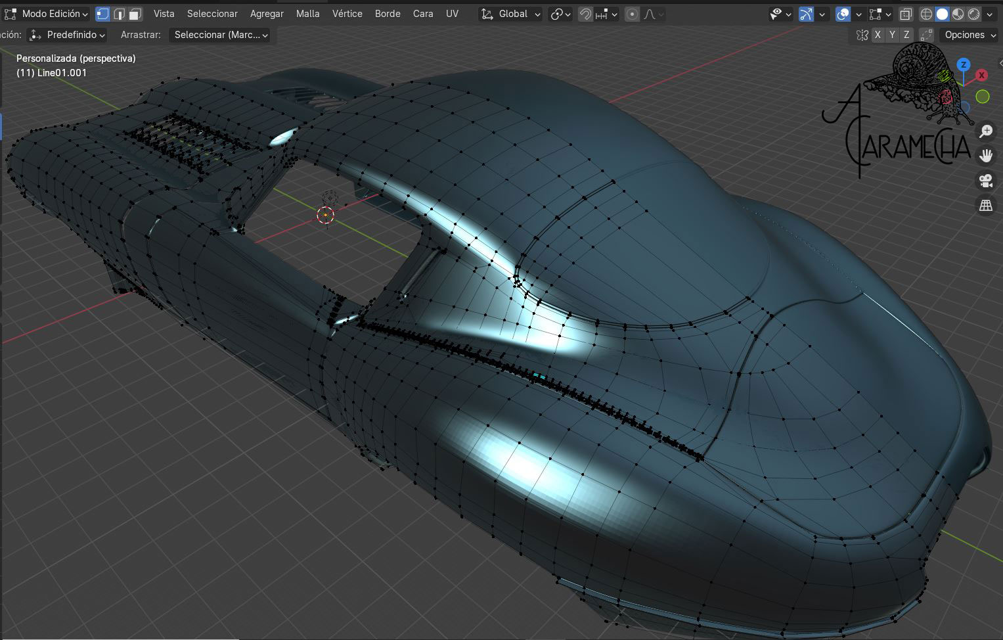The image size is (1003, 640).
Task: Switch to face select mode
Action: pos(135,14)
